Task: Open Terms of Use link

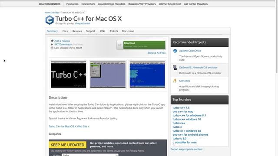Action: pos(113,151)
